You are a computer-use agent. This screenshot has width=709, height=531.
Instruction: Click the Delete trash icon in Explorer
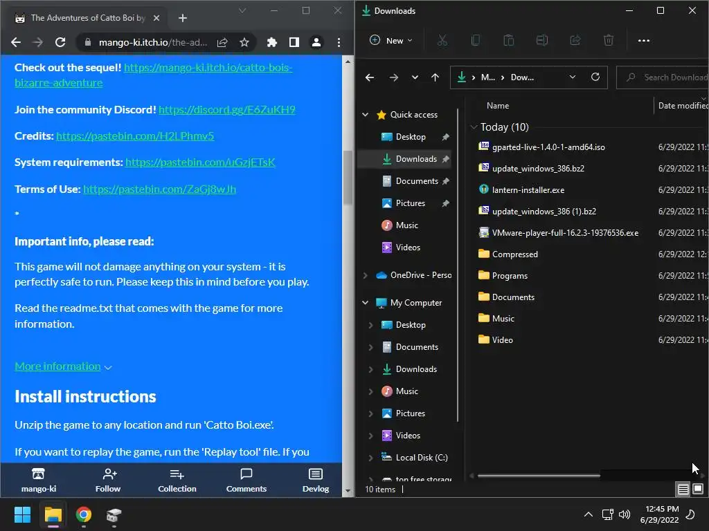pyautogui.click(x=609, y=40)
